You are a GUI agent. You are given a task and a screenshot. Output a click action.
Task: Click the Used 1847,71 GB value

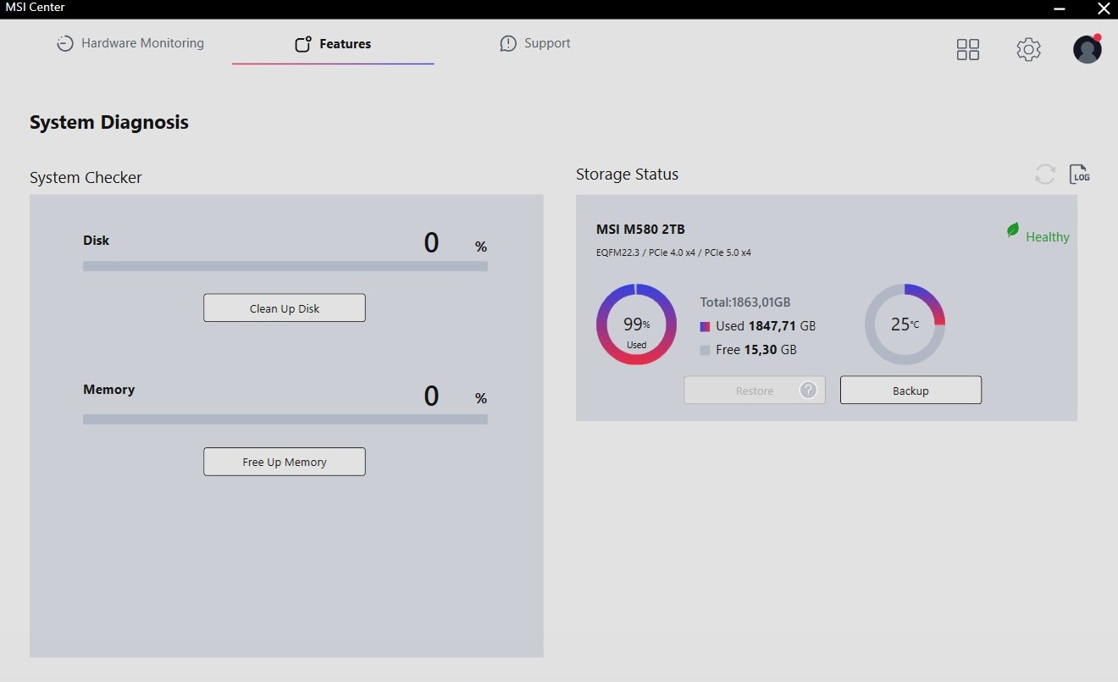pos(766,326)
